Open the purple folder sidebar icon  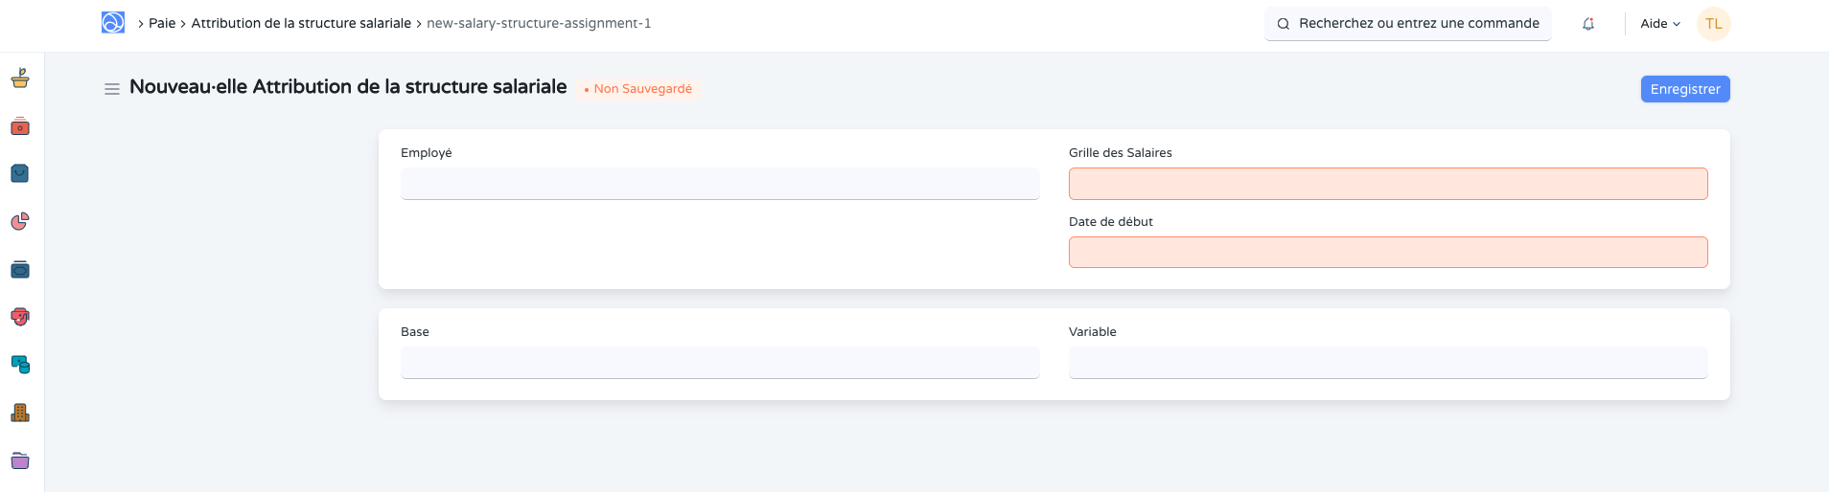20,460
